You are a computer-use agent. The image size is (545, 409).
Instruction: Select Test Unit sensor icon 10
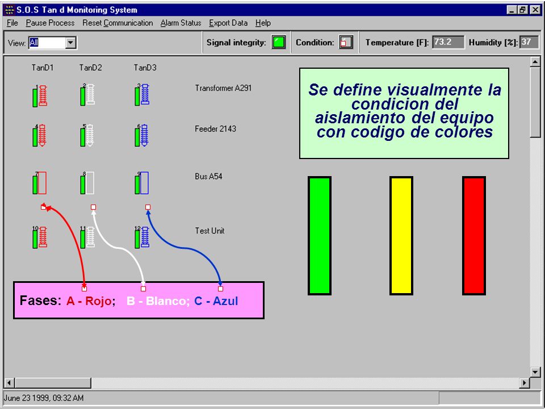(40, 237)
